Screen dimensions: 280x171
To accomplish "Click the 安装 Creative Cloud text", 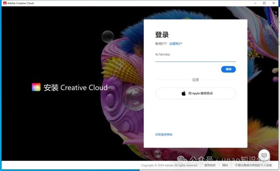I will 76,87.
